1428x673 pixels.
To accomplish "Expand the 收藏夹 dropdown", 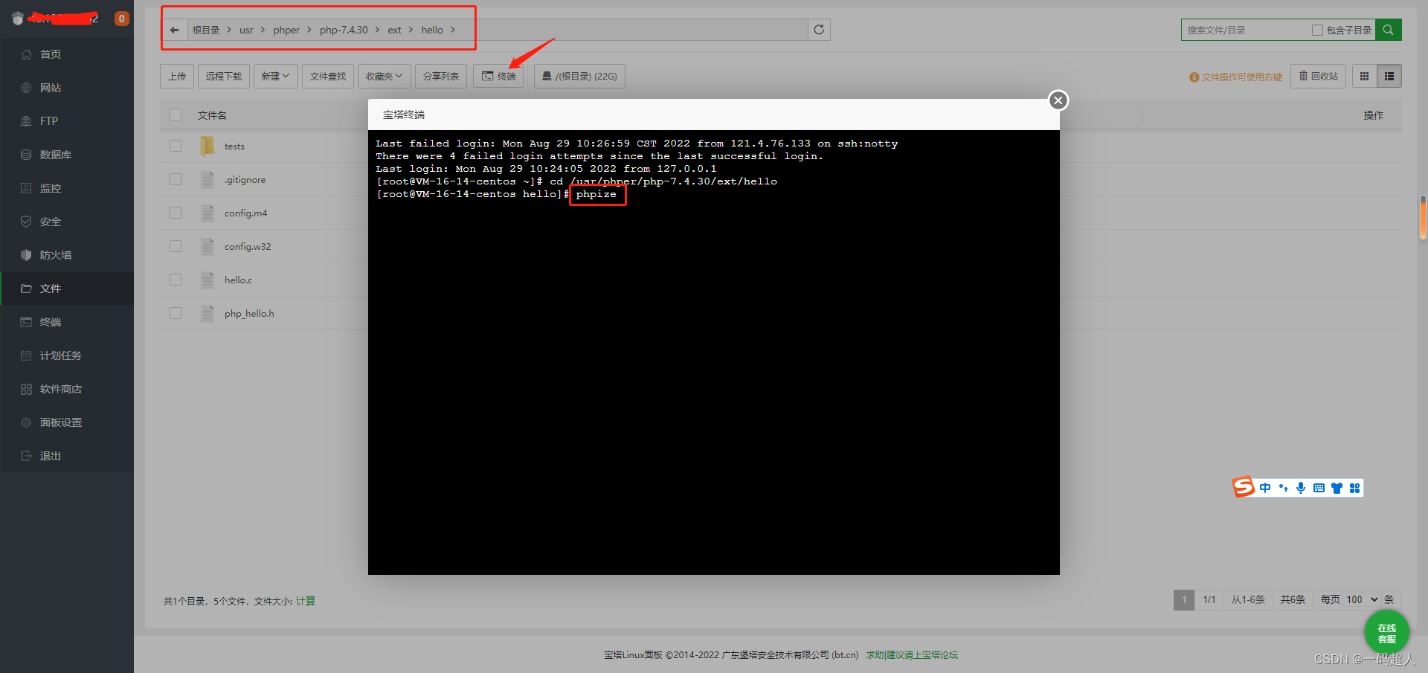I will click(x=384, y=76).
